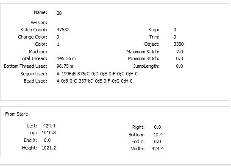Viewport: 231px width, 166px height.
Task: Select the Bottom Thread Used 96.75 m value
Action: [x=65, y=66]
